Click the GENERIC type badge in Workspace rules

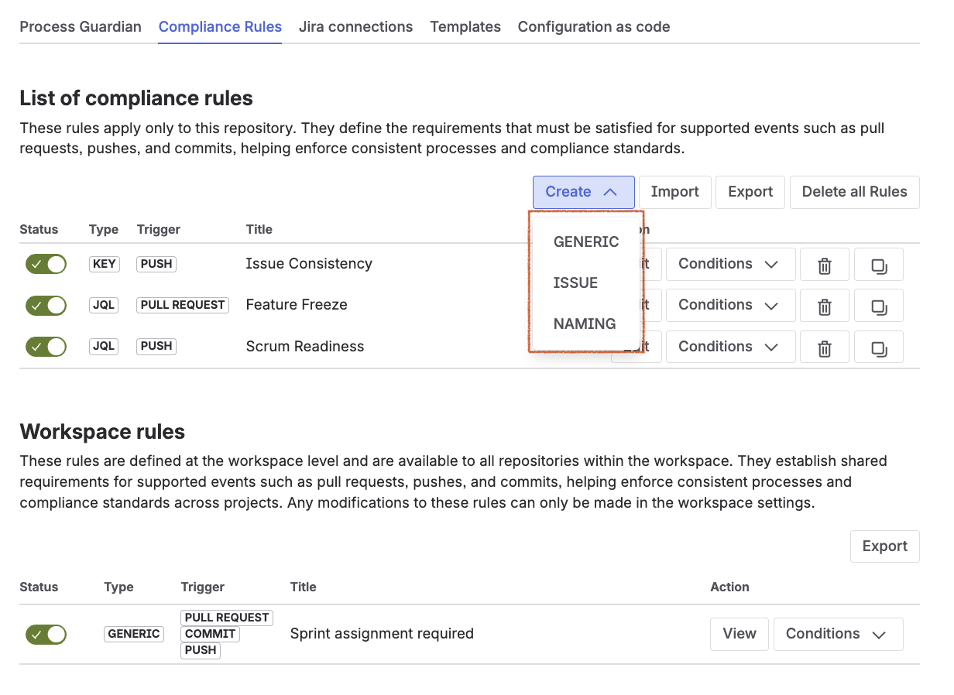click(134, 634)
